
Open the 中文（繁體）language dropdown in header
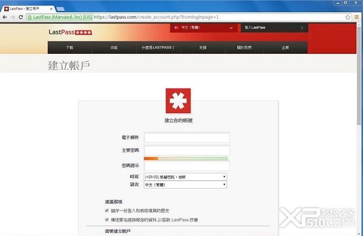coord(204,28)
